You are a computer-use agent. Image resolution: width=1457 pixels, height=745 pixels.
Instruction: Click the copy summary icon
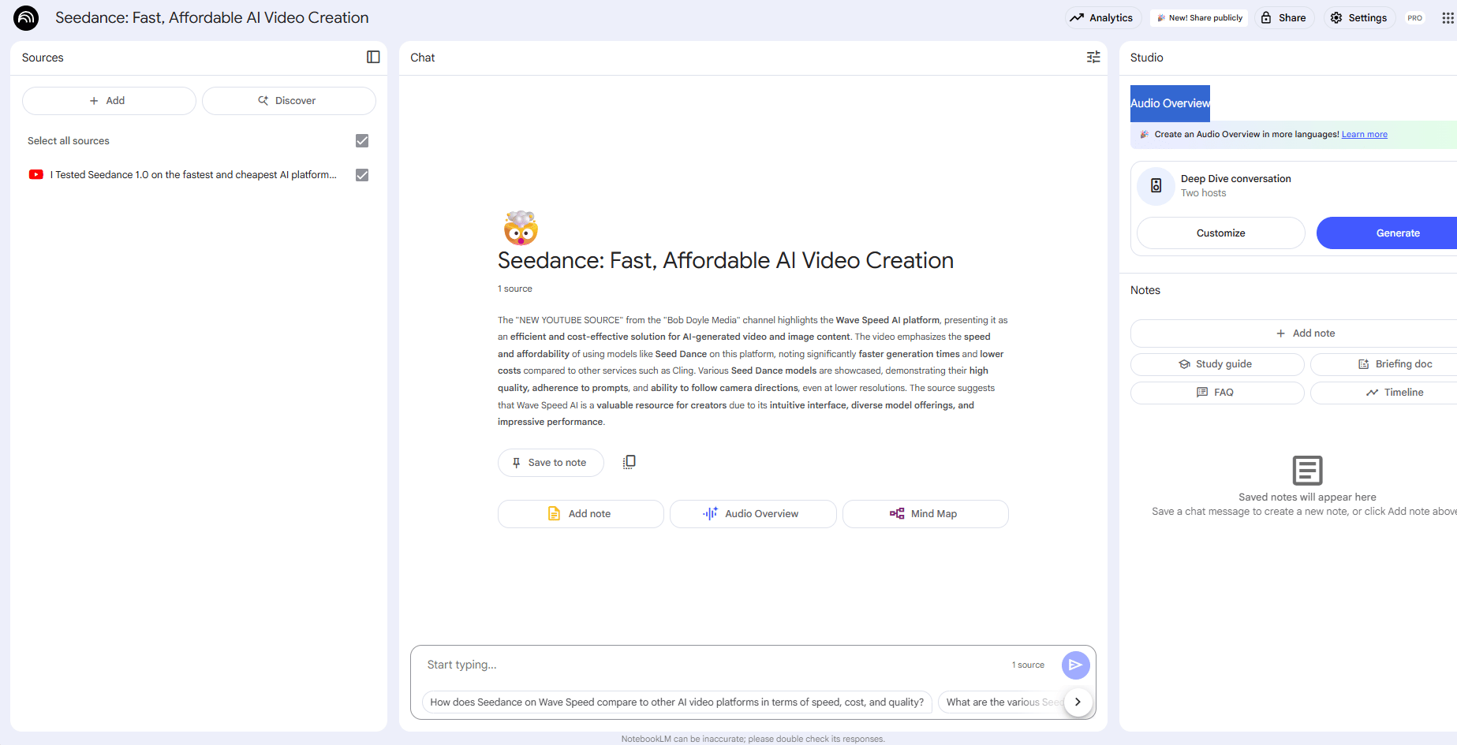click(629, 462)
